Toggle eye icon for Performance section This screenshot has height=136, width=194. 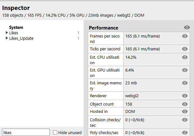[187, 27]
